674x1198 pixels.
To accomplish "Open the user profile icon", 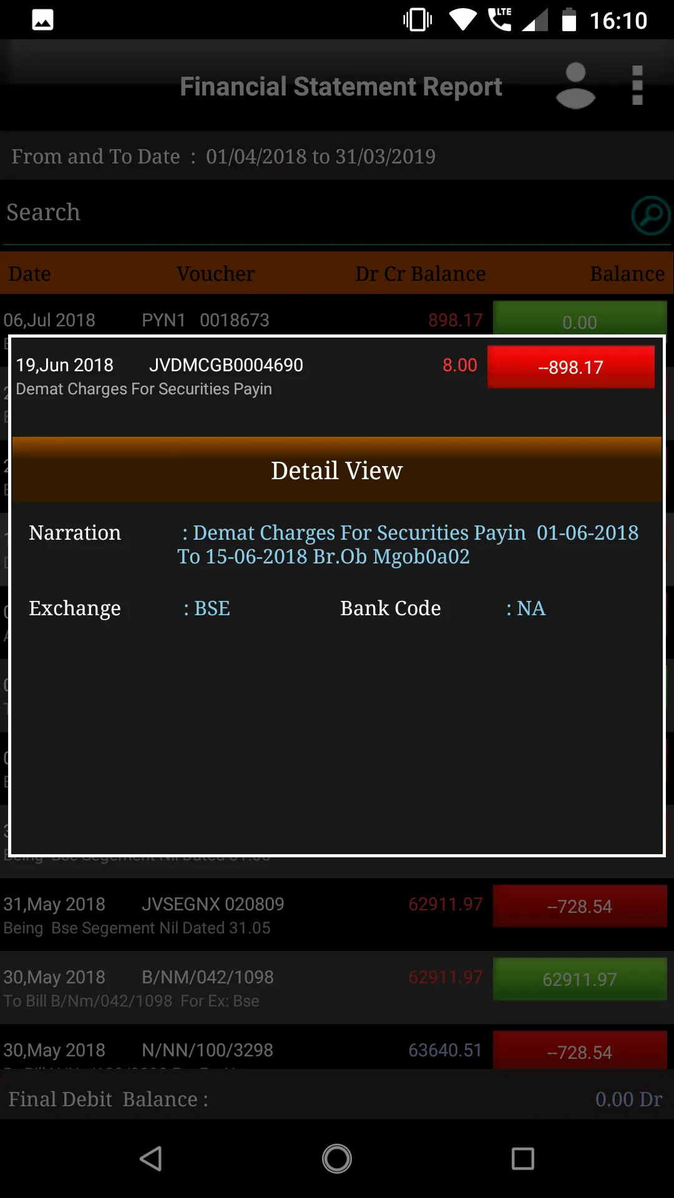I will point(575,86).
